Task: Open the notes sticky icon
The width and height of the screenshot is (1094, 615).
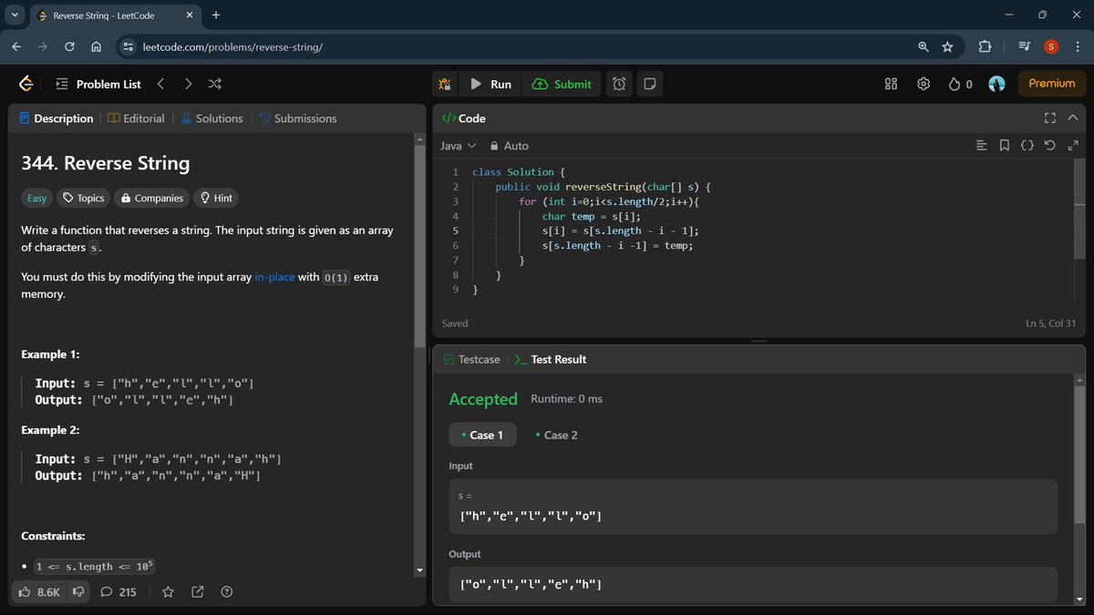Action: [650, 84]
